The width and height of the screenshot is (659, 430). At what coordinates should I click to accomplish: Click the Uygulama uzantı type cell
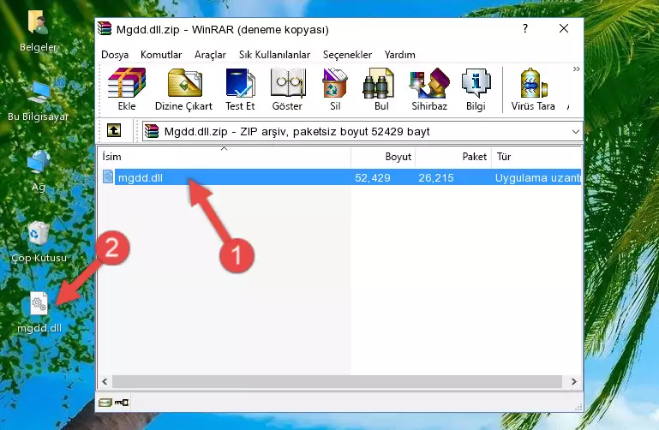click(x=537, y=178)
